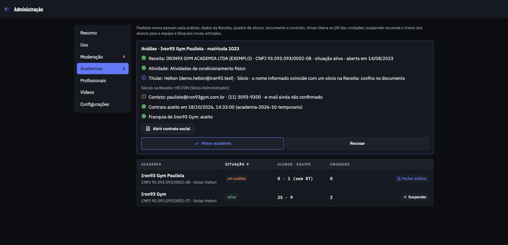Open the Profissionais section

click(x=103, y=80)
